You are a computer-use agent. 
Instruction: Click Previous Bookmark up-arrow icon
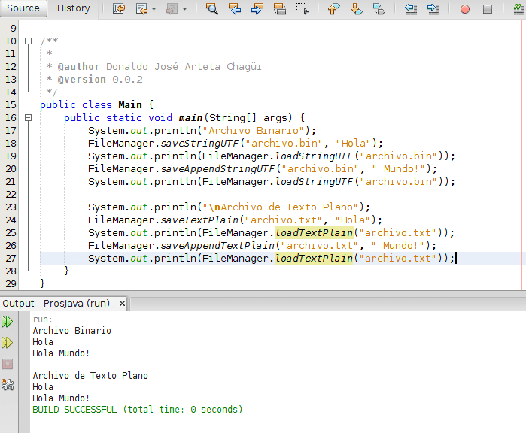coord(333,8)
